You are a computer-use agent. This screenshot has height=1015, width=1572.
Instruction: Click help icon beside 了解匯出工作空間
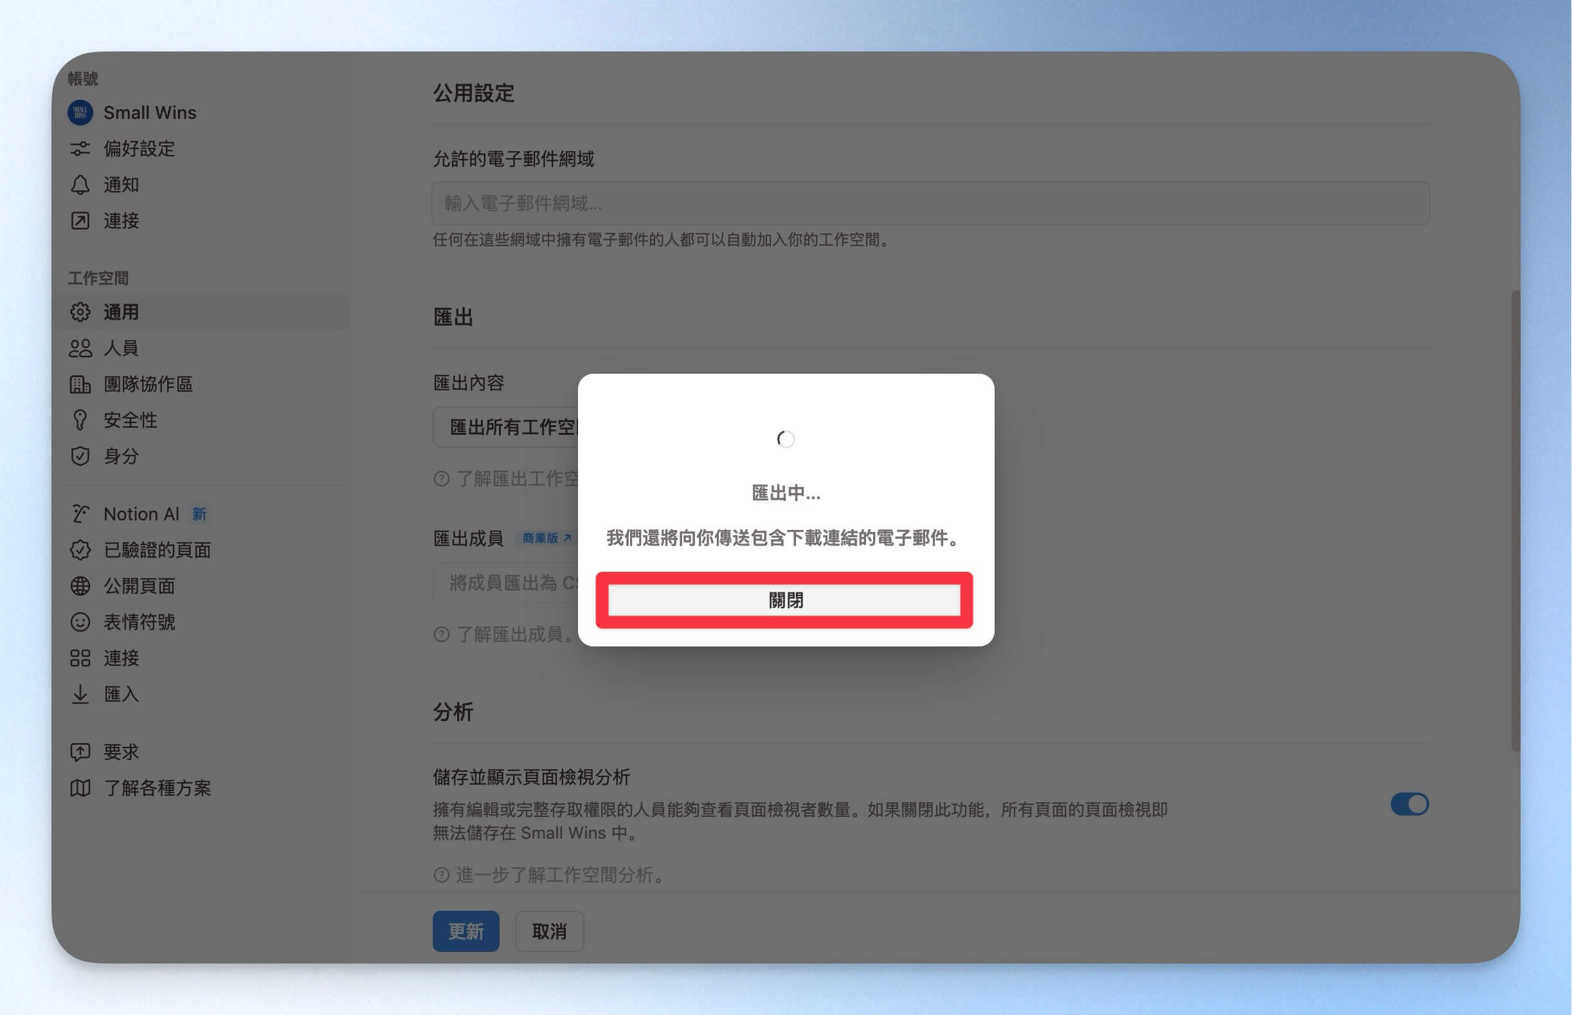point(442,479)
